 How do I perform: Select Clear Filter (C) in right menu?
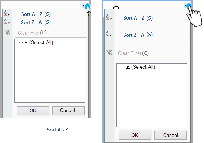pyautogui.click(x=133, y=53)
